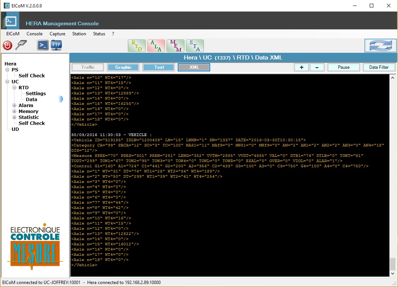The height and width of the screenshot is (287, 398).
Task: Open the Console menu
Action: tap(35, 34)
